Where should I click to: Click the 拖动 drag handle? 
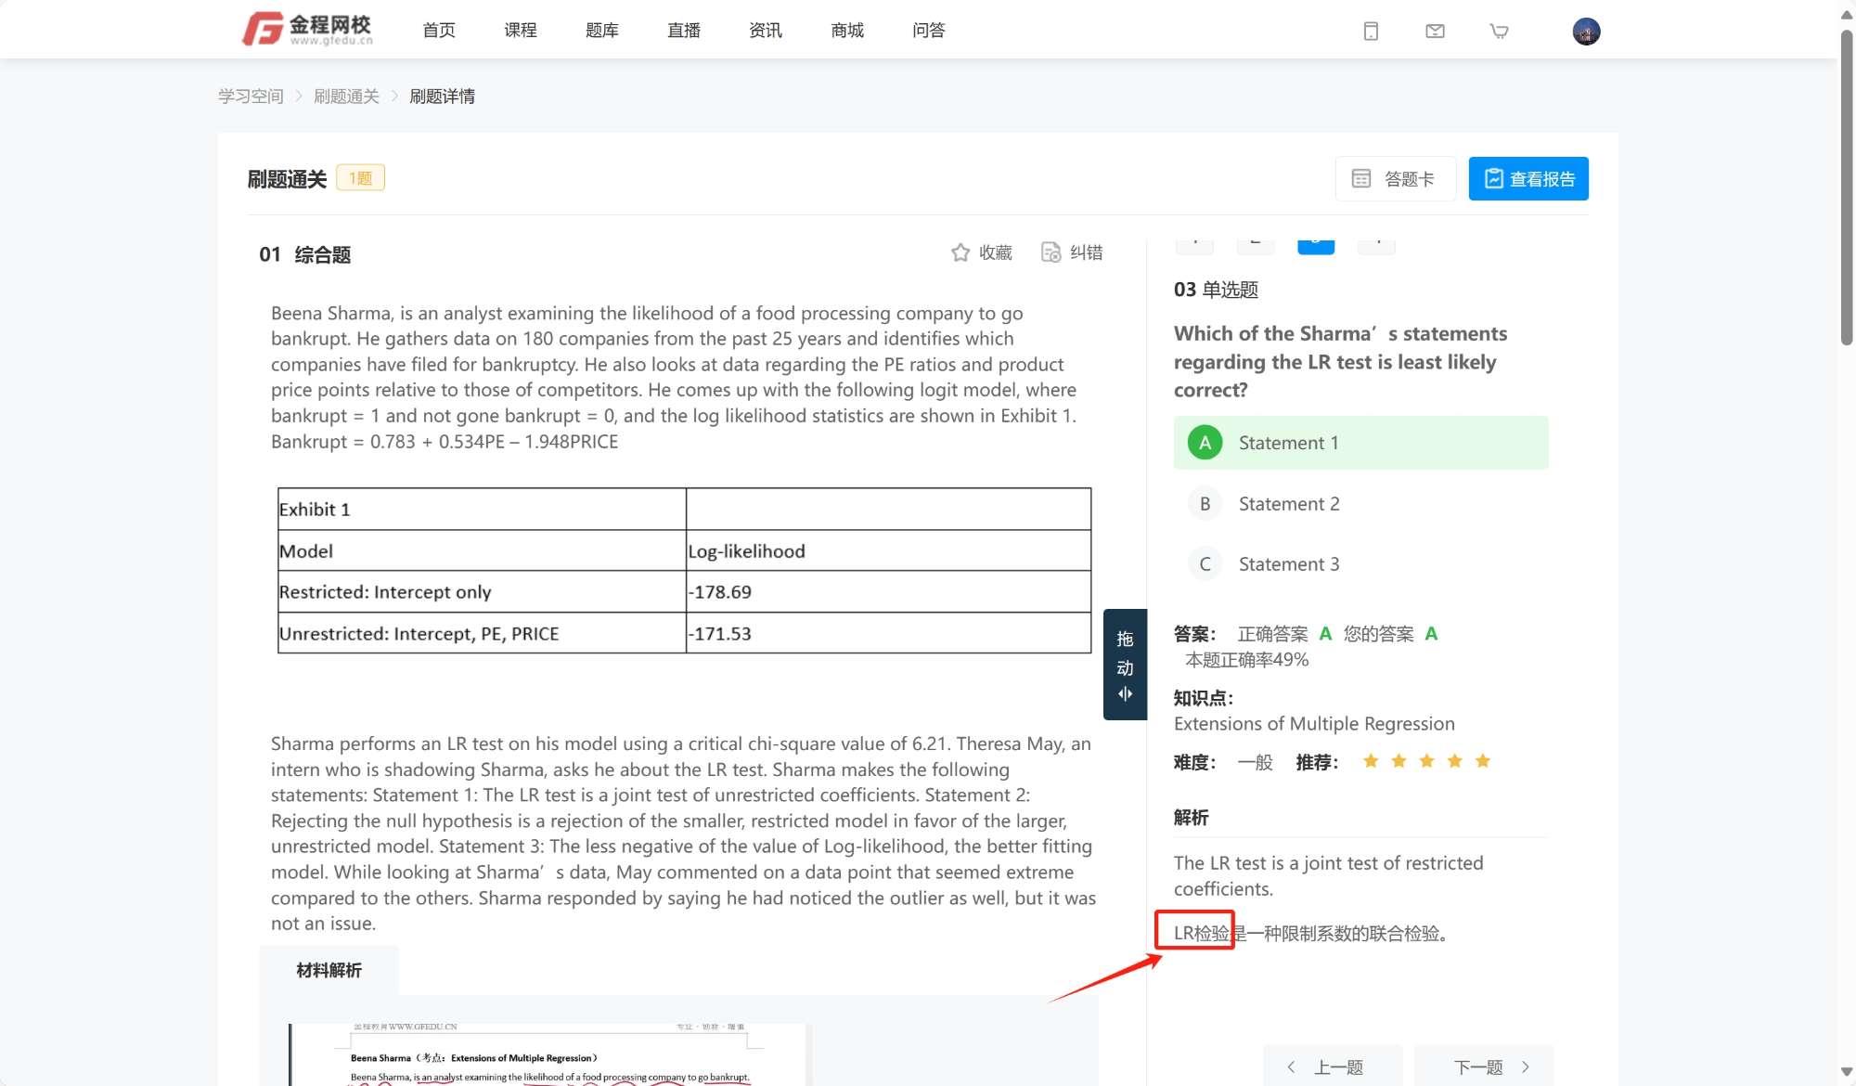coord(1125,665)
